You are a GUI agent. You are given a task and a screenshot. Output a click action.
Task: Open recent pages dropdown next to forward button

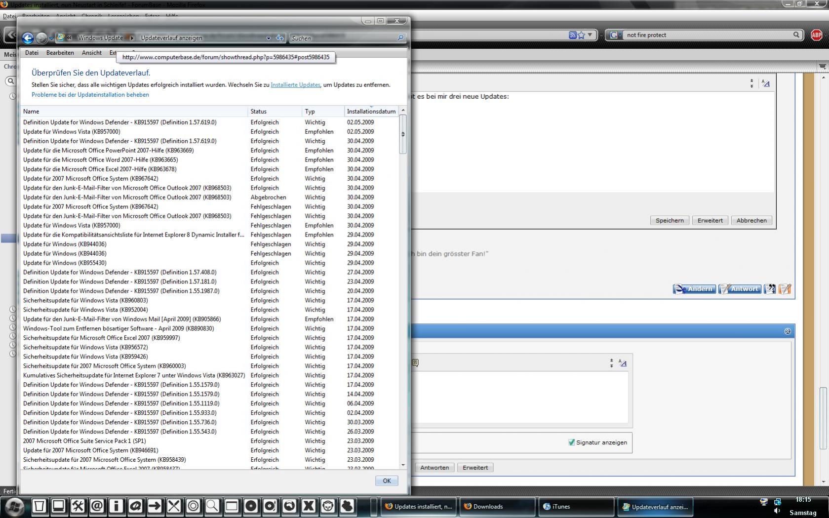51,39
